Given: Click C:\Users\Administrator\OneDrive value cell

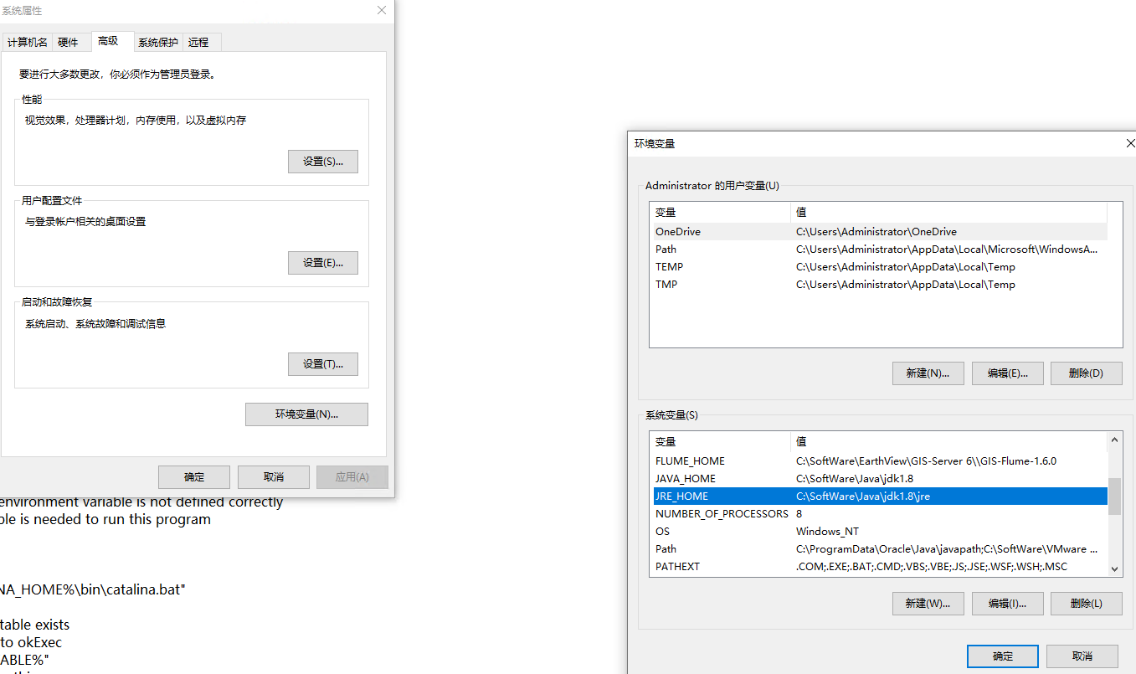Looking at the screenshot, I should click(876, 232).
